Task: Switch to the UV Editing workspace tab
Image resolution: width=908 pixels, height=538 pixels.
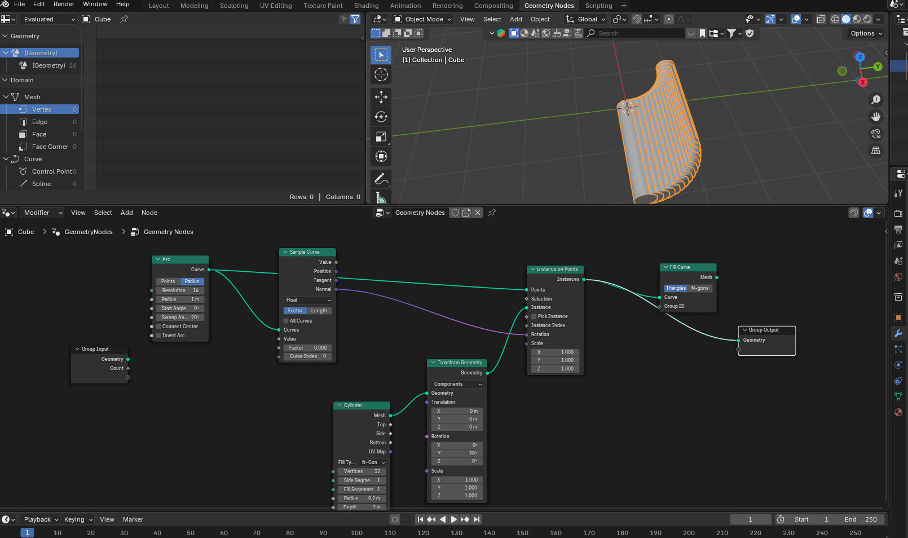Action: pyautogui.click(x=276, y=6)
